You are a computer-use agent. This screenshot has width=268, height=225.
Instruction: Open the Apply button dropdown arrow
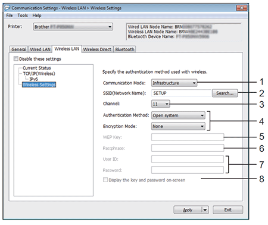click(205, 210)
